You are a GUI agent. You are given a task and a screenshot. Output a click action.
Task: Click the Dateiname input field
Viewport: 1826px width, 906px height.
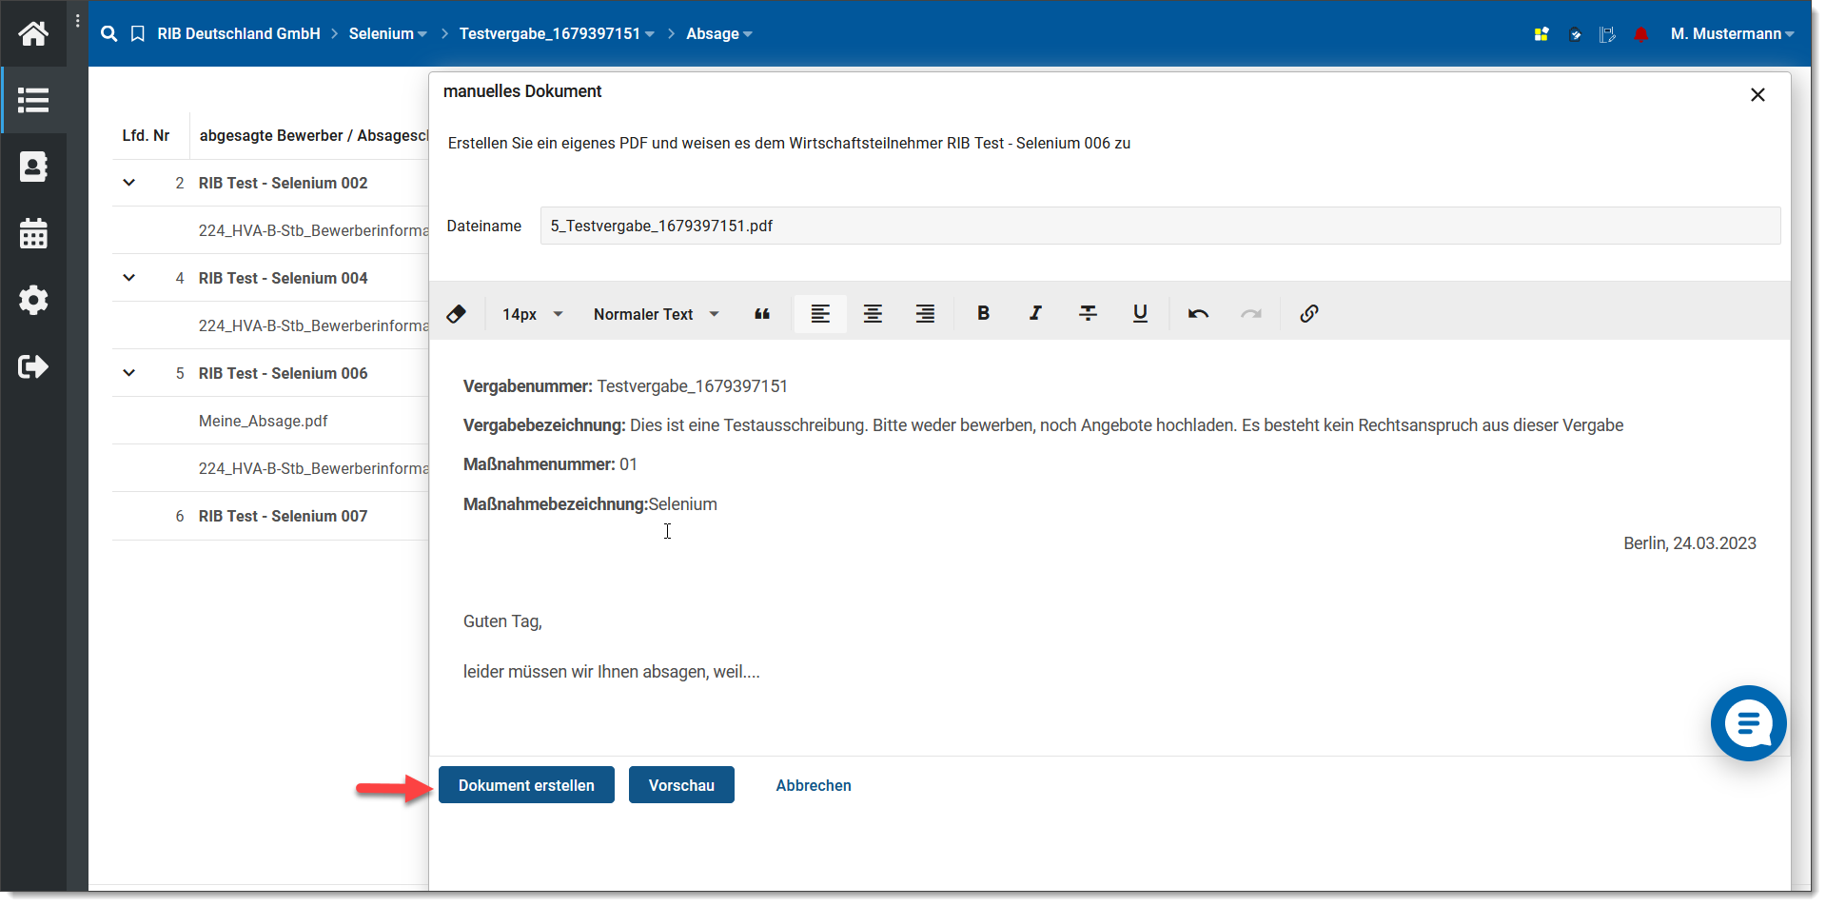(x=1159, y=226)
